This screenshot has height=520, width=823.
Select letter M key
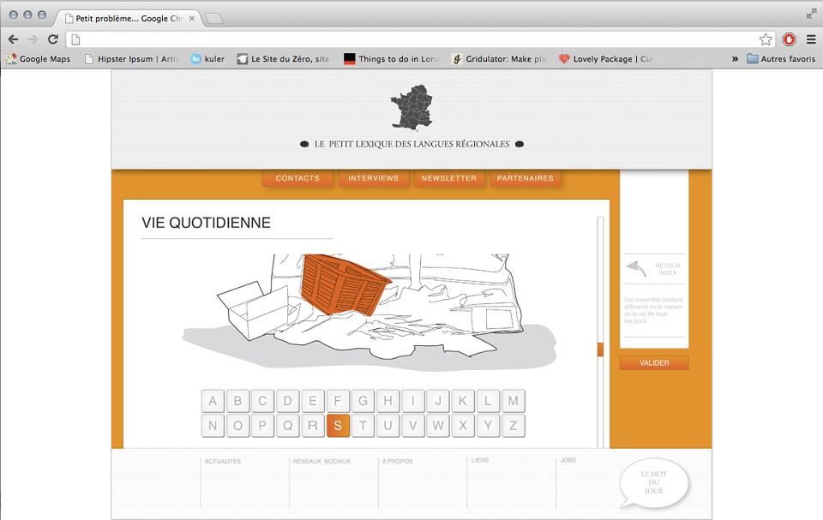pos(514,401)
